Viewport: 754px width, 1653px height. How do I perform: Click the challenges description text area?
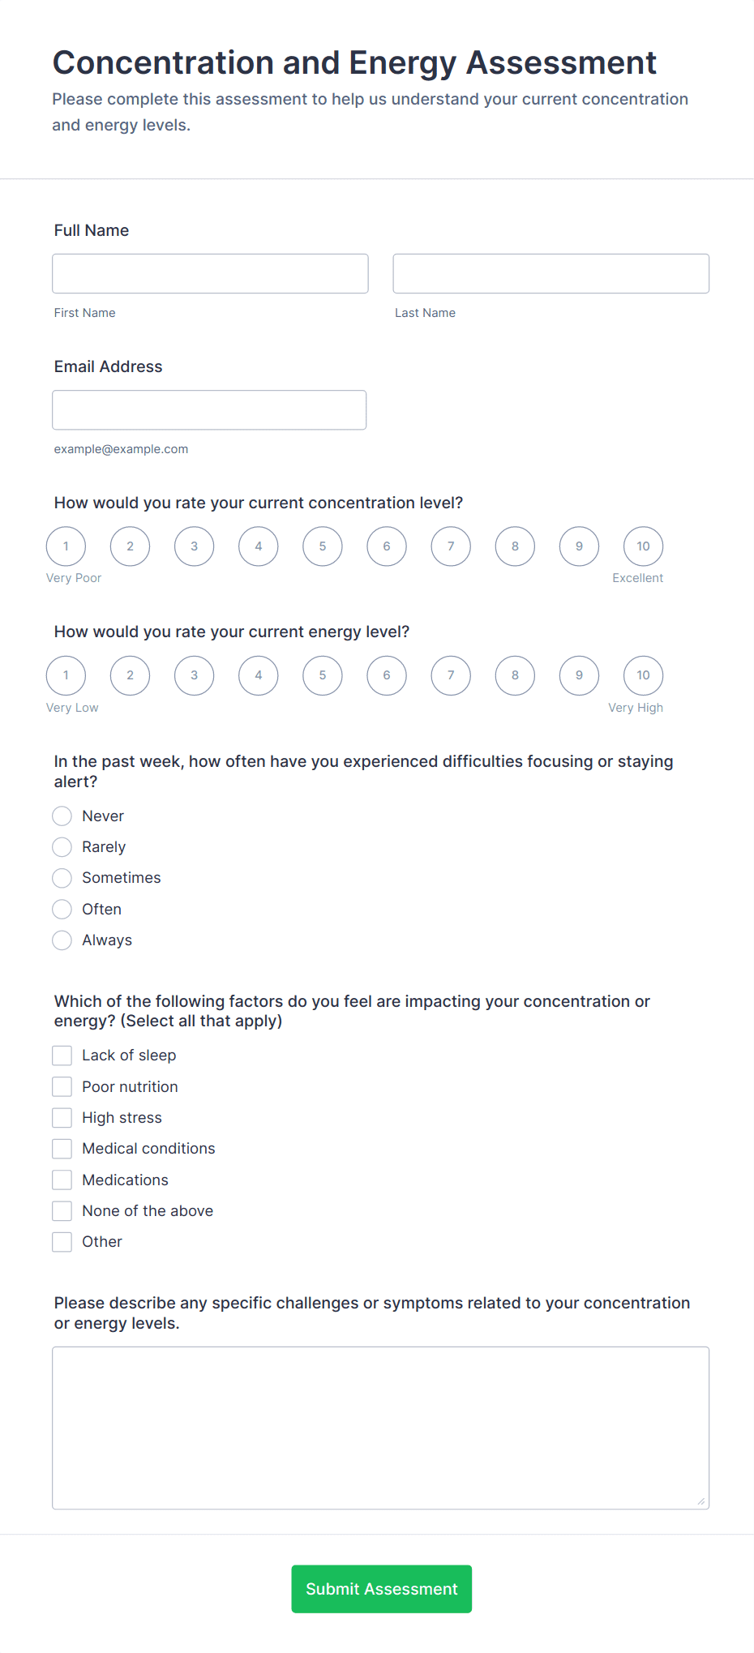380,1427
